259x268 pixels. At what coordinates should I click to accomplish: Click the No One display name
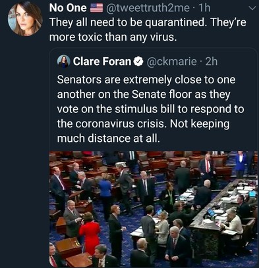coord(68,8)
